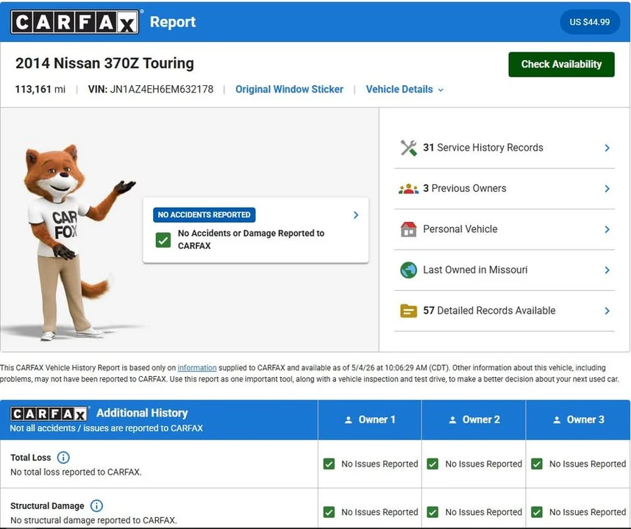Image resolution: width=631 pixels, height=529 pixels.
Task: Click the Previous Owners people icon
Action: tap(408, 189)
